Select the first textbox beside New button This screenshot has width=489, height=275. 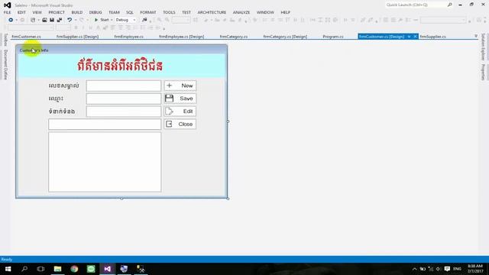coord(124,86)
